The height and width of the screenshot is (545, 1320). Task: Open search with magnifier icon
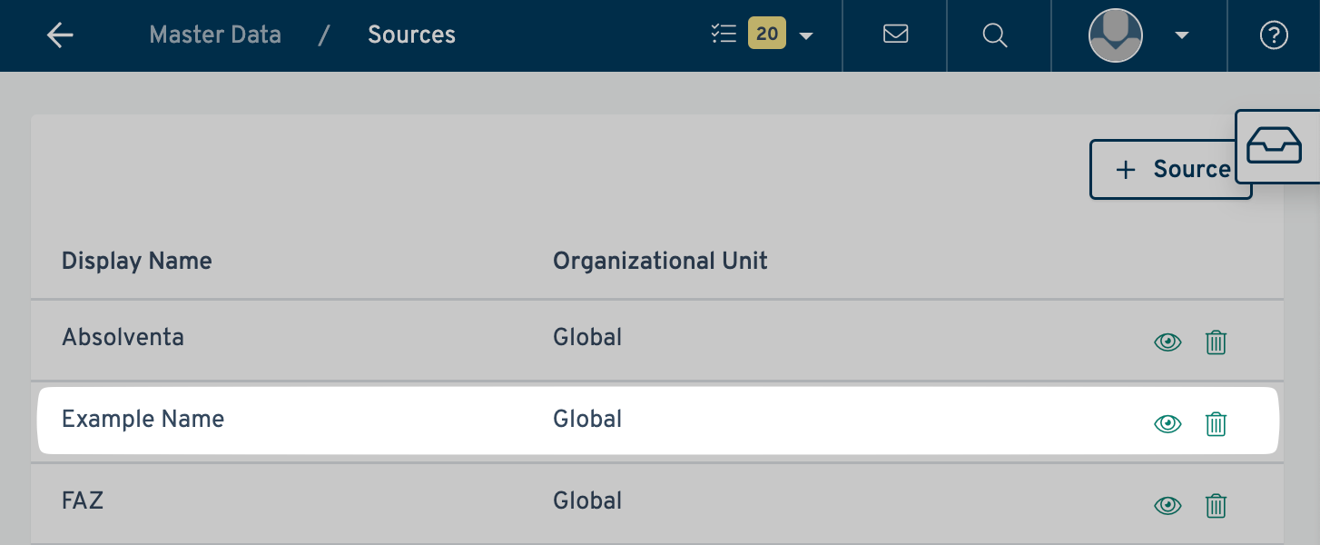(995, 35)
